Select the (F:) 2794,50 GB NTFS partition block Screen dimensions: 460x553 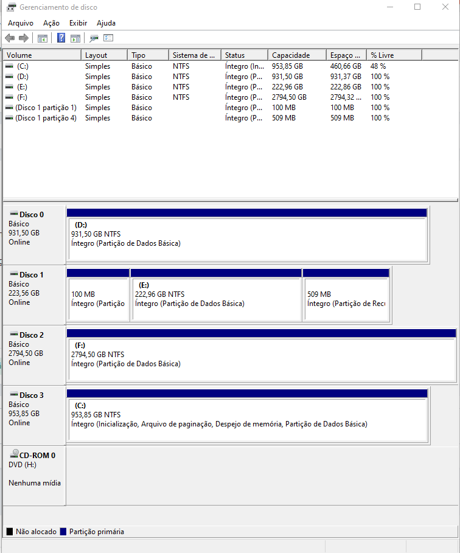262,356
